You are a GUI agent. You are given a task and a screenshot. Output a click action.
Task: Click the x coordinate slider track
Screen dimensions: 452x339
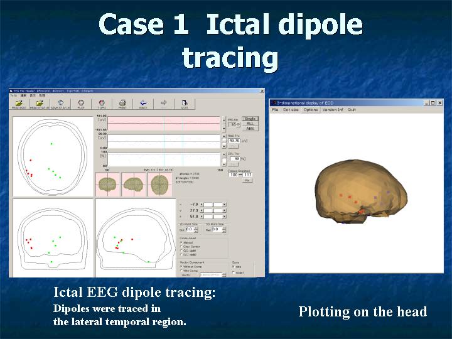[213, 205]
